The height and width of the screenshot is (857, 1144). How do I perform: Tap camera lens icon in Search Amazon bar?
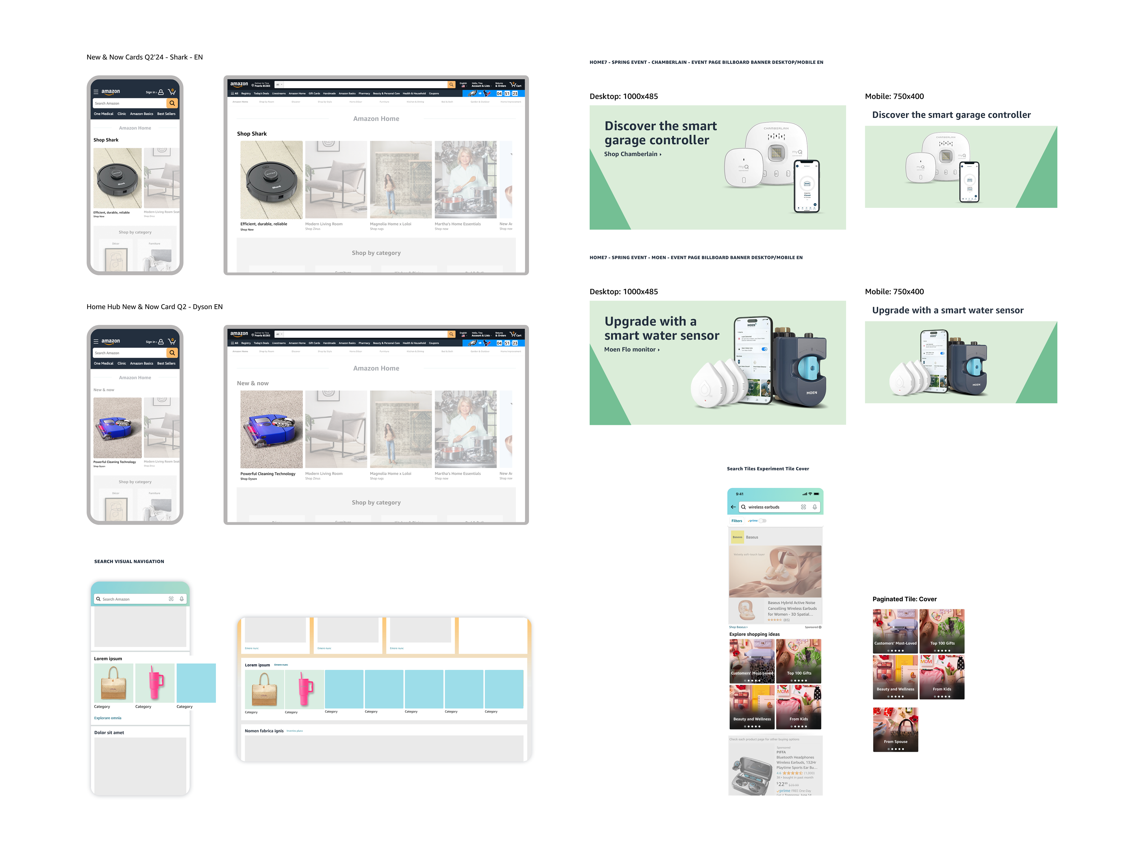pyautogui.click(x=171, y=599)
